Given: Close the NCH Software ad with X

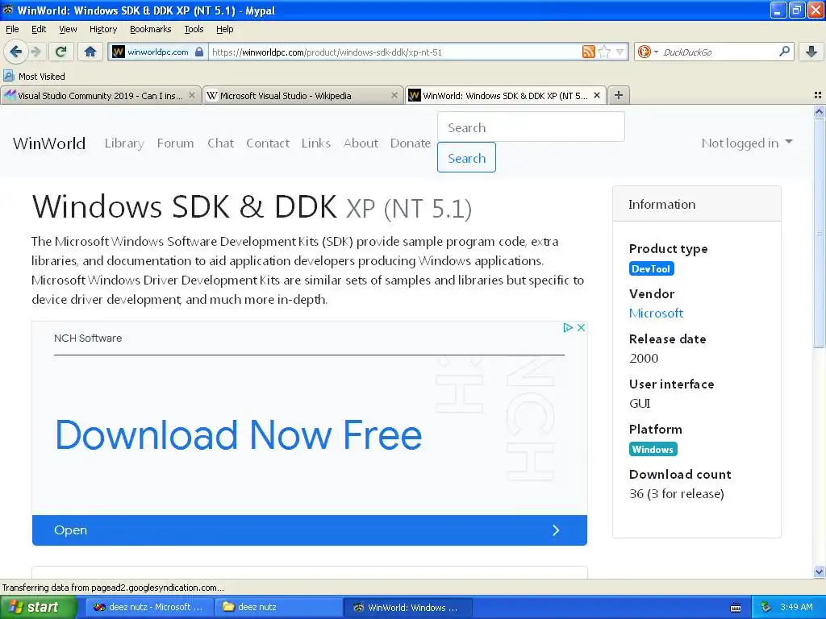Looking at the screenshot, I should coord(581,327).
